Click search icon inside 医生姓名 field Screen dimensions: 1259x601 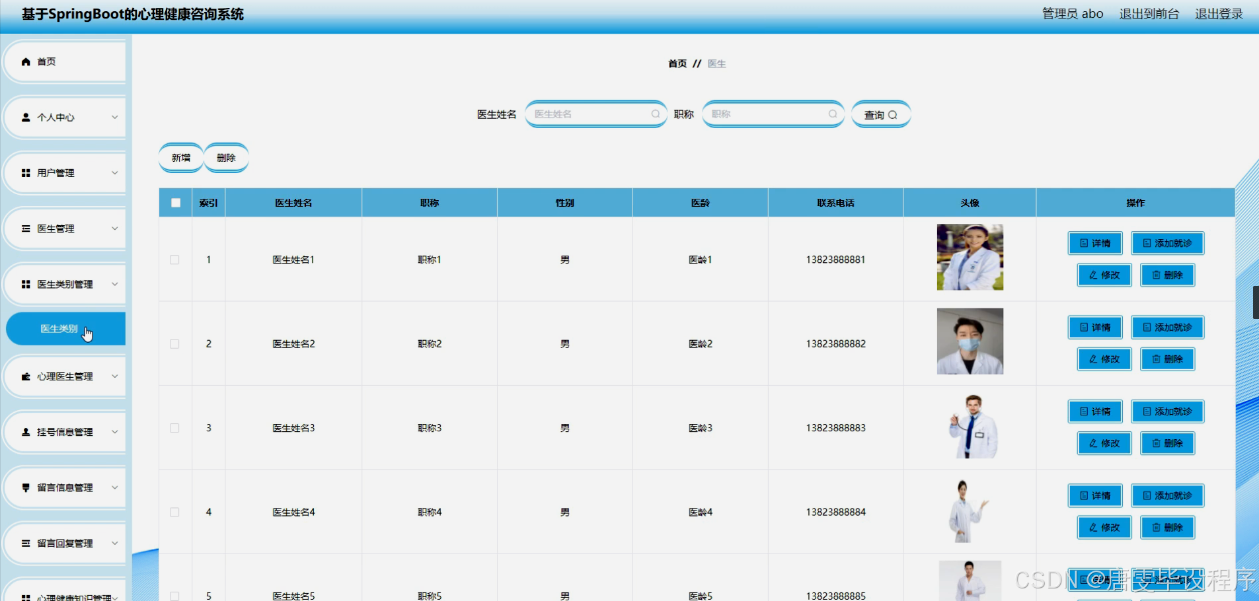tap(656, 114)
